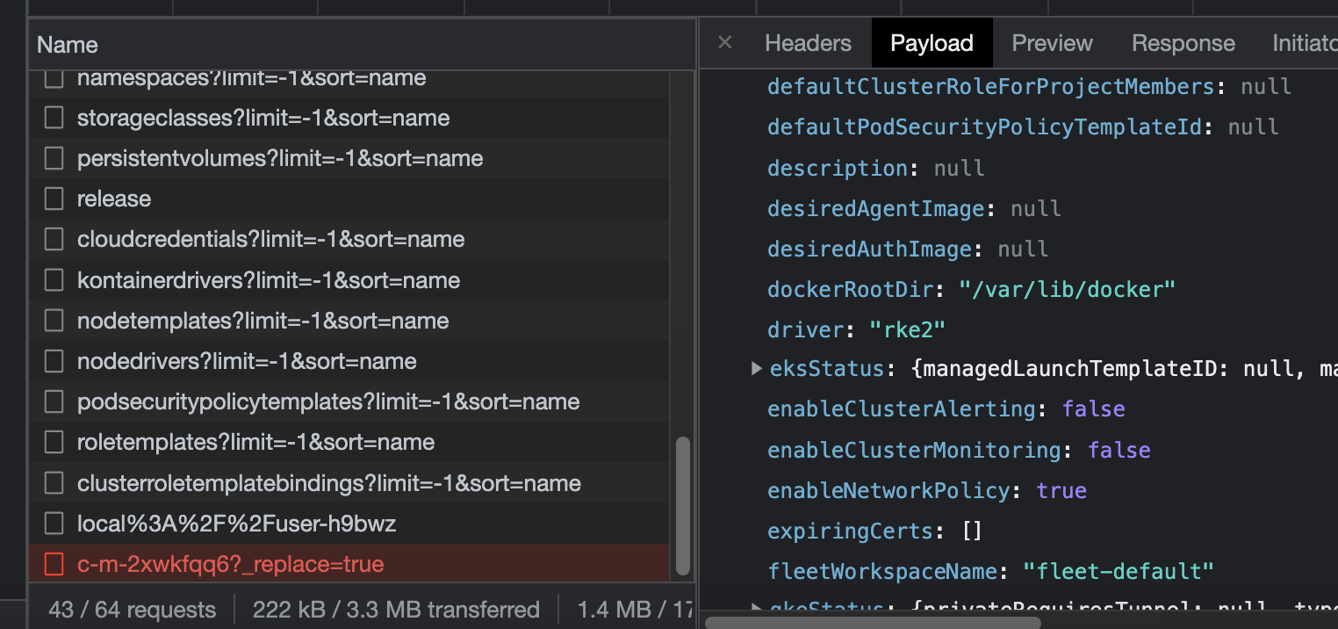Click the file icon beside nodetemplates request
The image size is (1338, 629).
tap(54, 321)
